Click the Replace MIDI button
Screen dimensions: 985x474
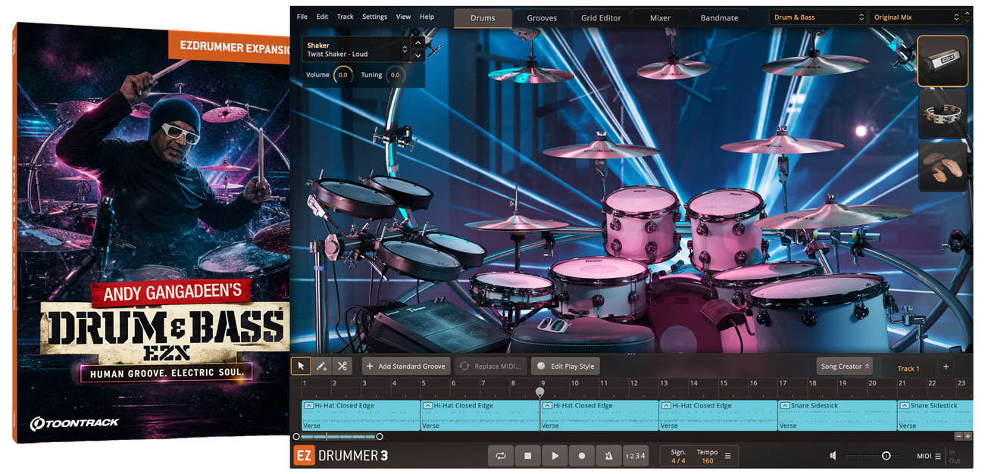click(490, 366)
